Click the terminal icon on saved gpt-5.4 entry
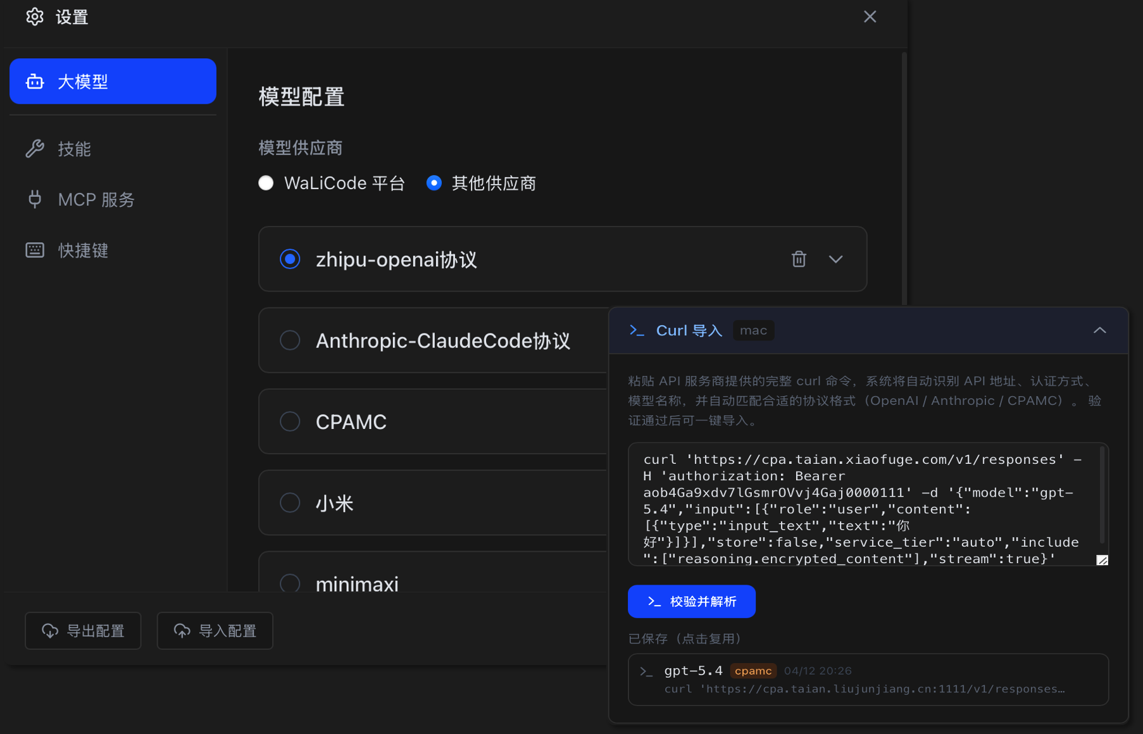 pos(646,671)
